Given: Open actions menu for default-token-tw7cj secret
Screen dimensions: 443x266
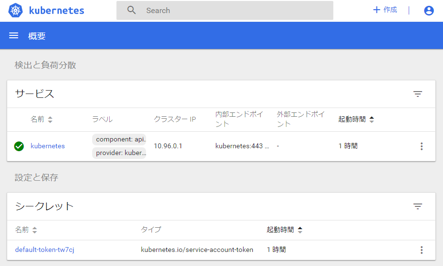Looking at the screenshot, I should (x=421, y=250).
